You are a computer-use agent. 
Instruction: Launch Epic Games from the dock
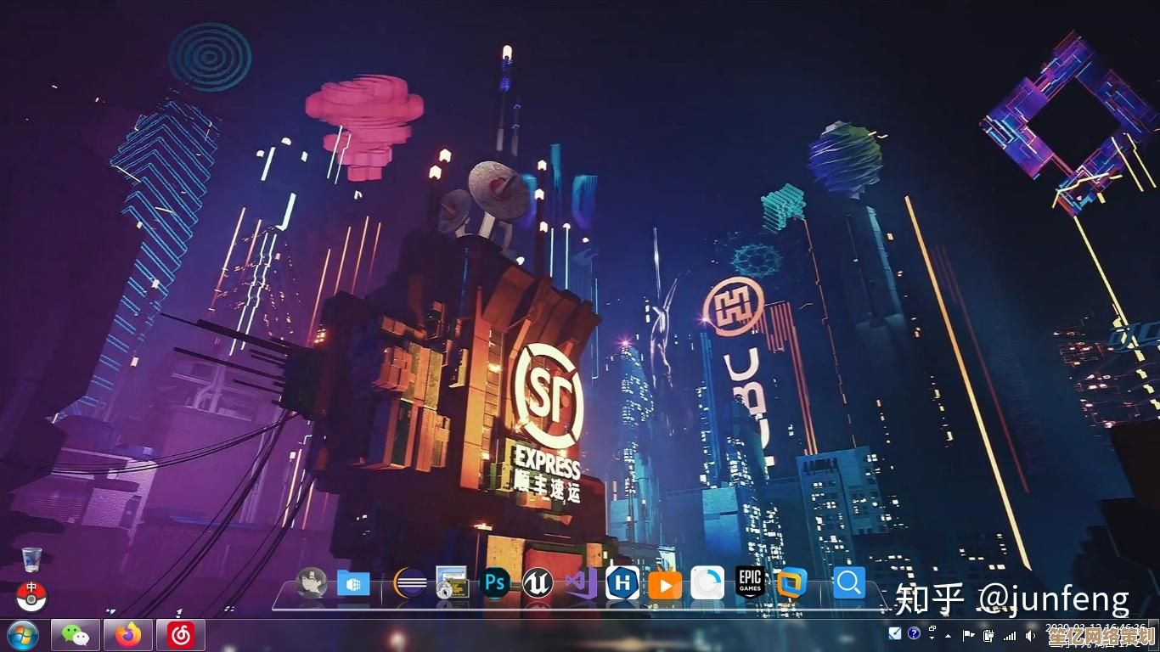[750, 582]
